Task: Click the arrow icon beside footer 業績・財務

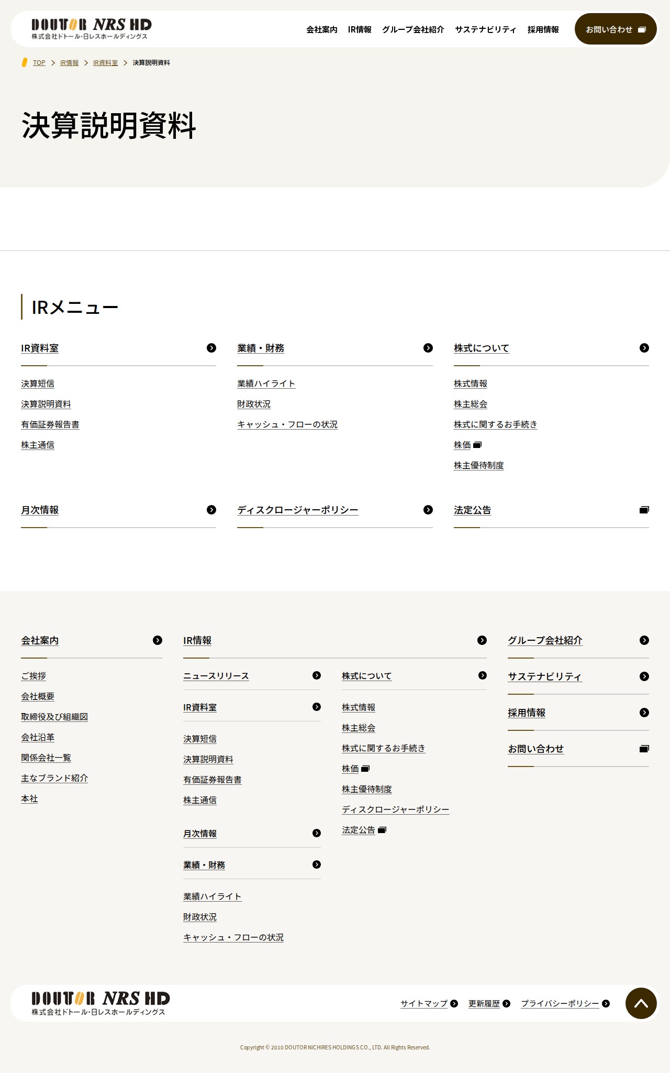Action: [317, 864]
